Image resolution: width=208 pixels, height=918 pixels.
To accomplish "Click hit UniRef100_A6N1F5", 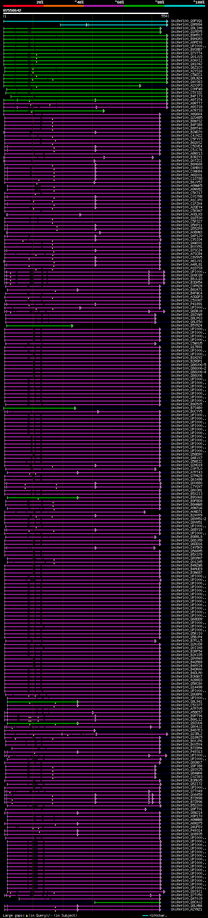I will [187, 823].
